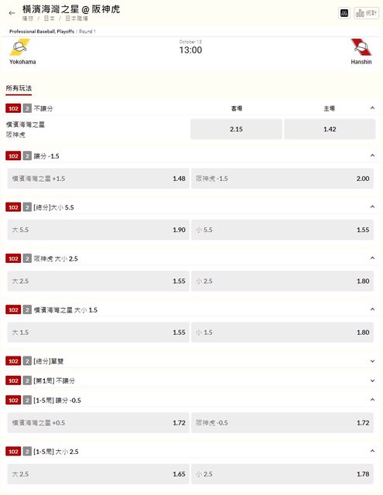
Task: Pick total over 大 5.5 at 1.90
Action: (98, 230)
